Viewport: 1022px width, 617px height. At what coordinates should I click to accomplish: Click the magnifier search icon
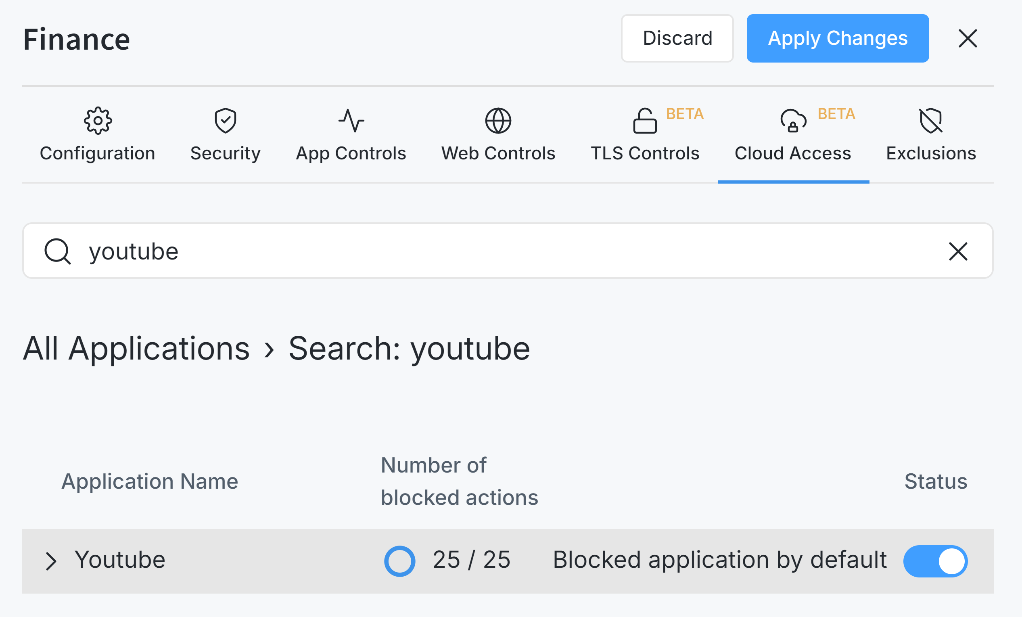[x=58, y=251]
